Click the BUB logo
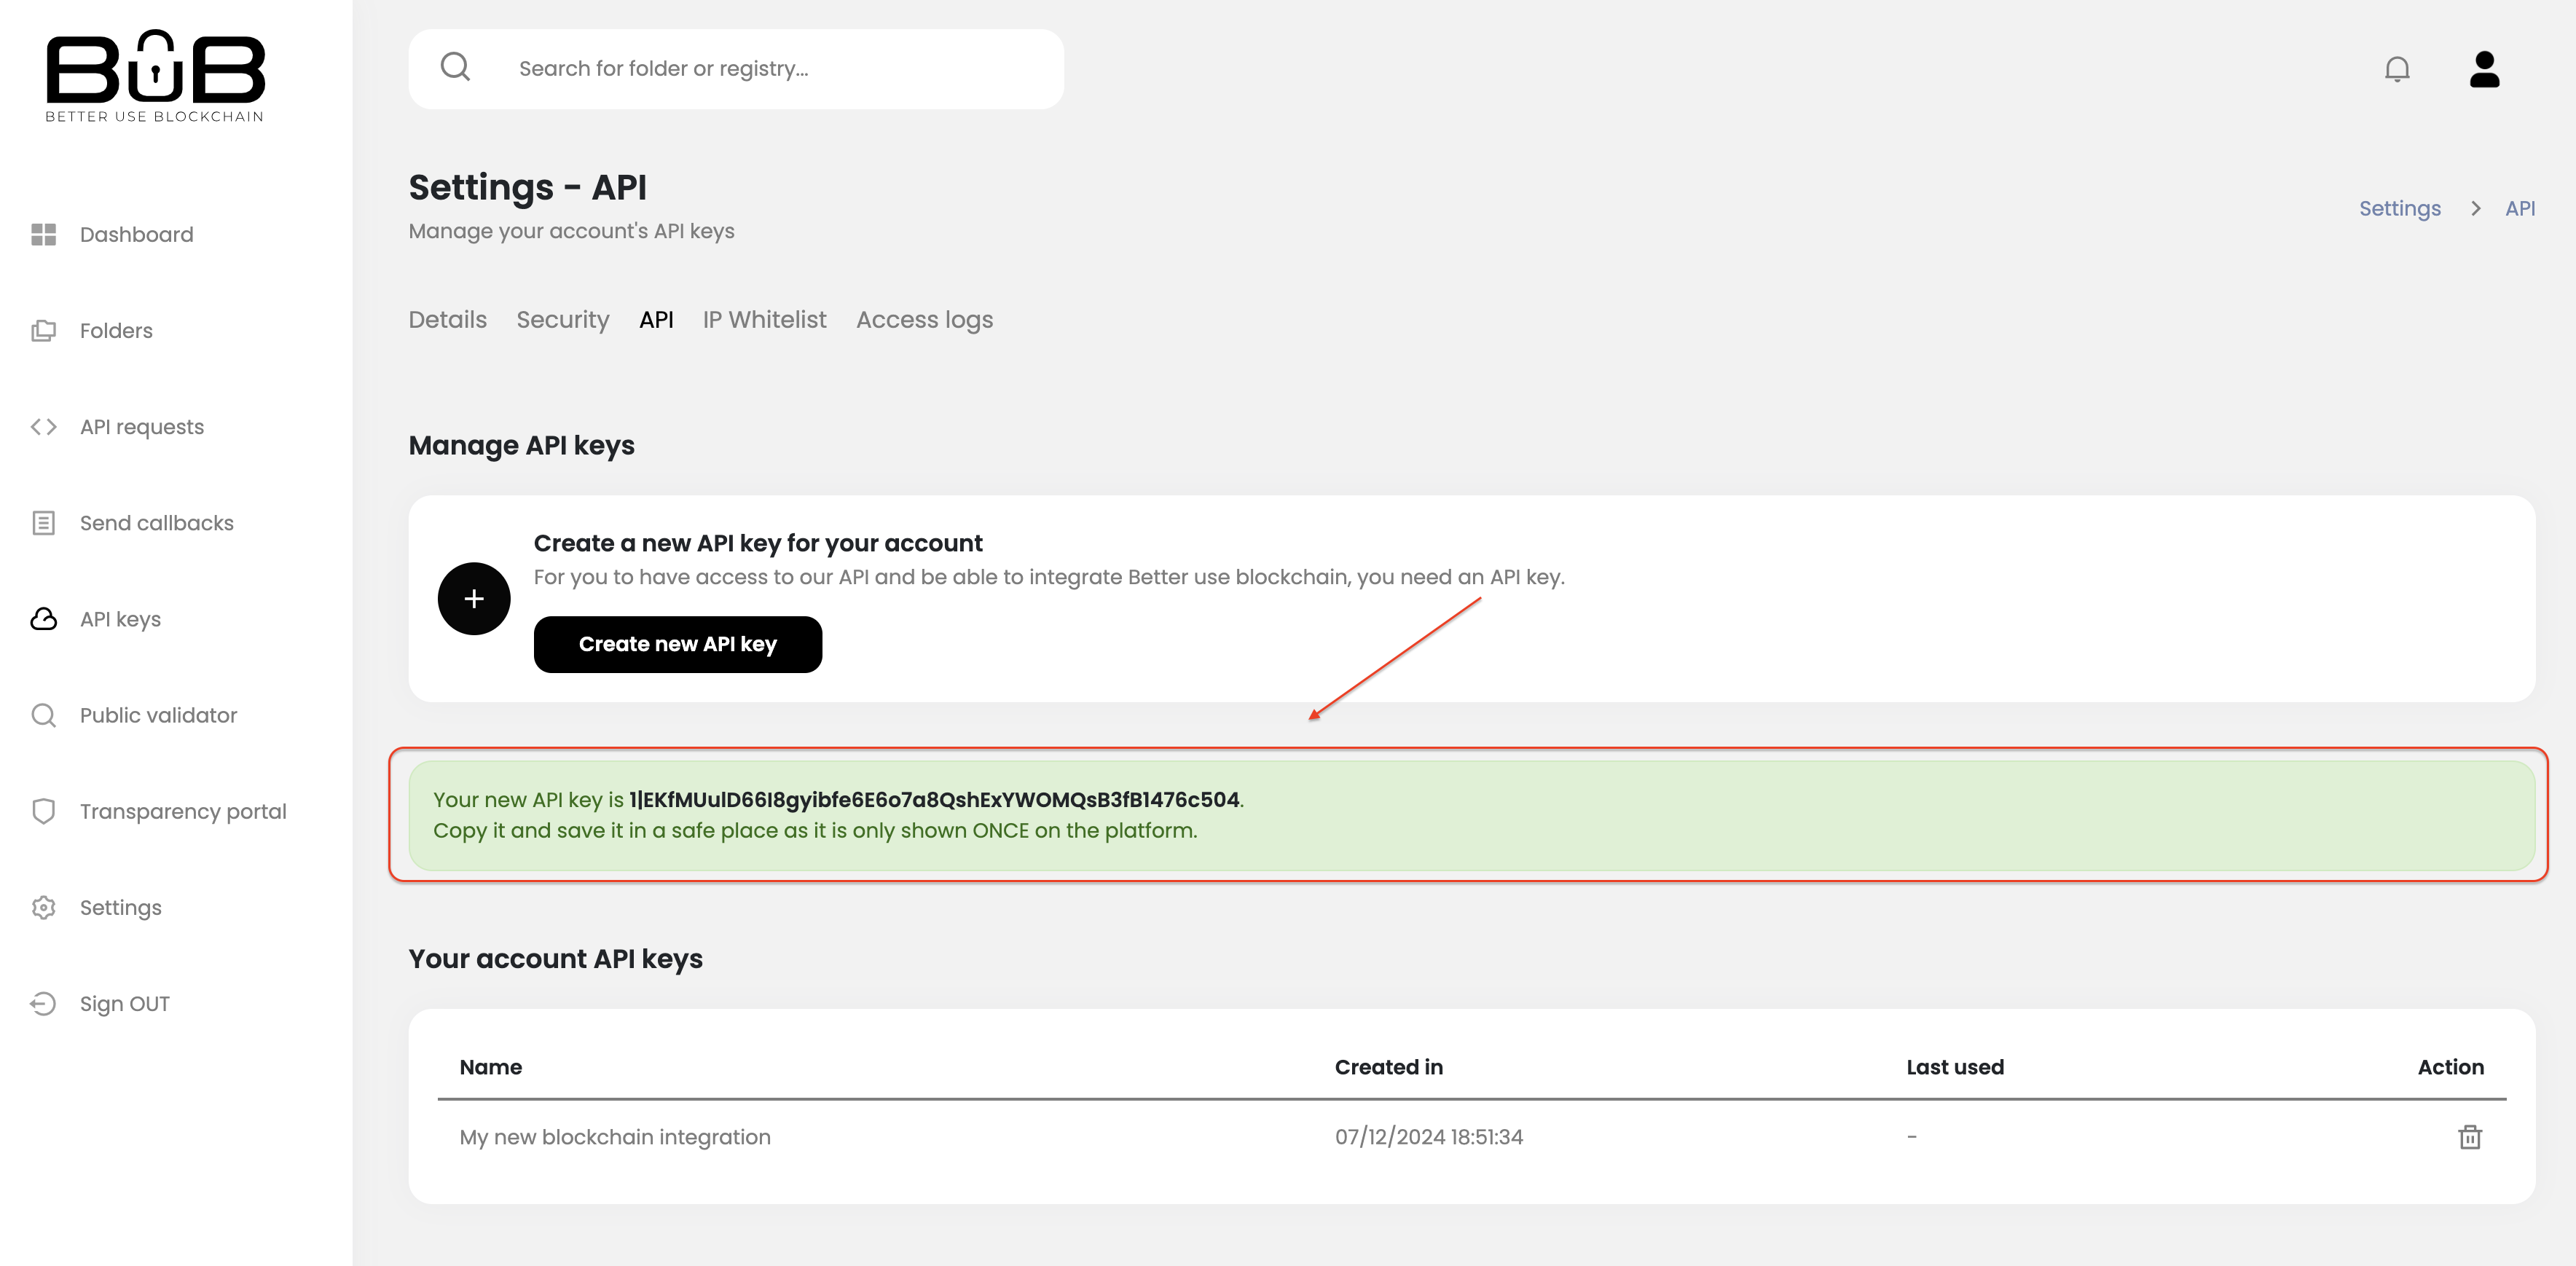The height and width of the screenshot is (1266, 2576). click(155, 76)
